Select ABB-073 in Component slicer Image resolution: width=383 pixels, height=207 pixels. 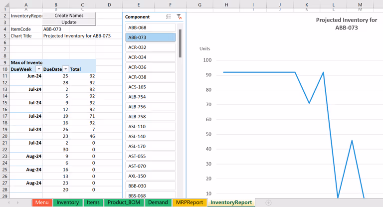coord(151,37)
